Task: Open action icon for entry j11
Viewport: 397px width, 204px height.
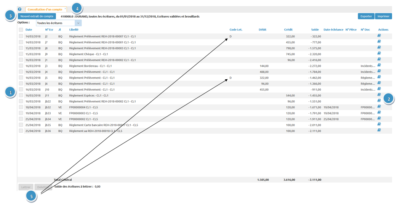Action: [x=379, y=95]
